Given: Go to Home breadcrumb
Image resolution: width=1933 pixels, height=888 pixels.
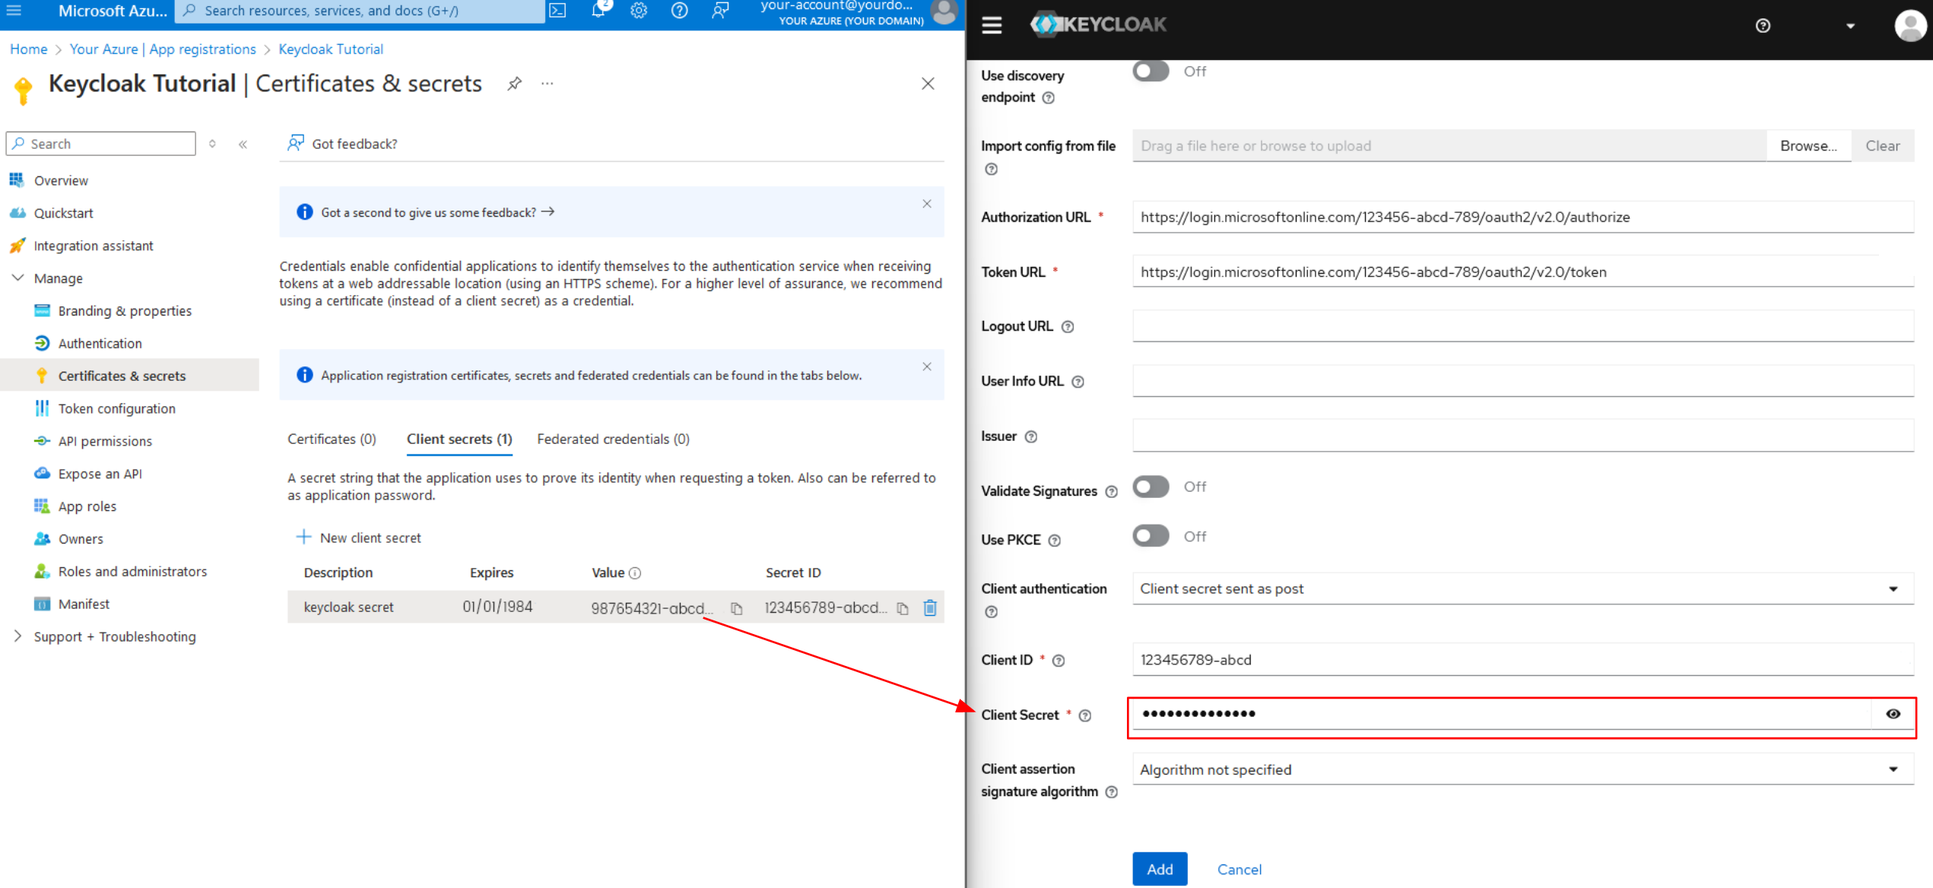Looking at the screenshot, I should coord(28,49).
